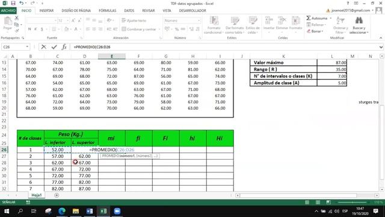Switch to VISTA tab
Image resolution: width=385 pixels, height=217 pixels.
pos(167,11)
